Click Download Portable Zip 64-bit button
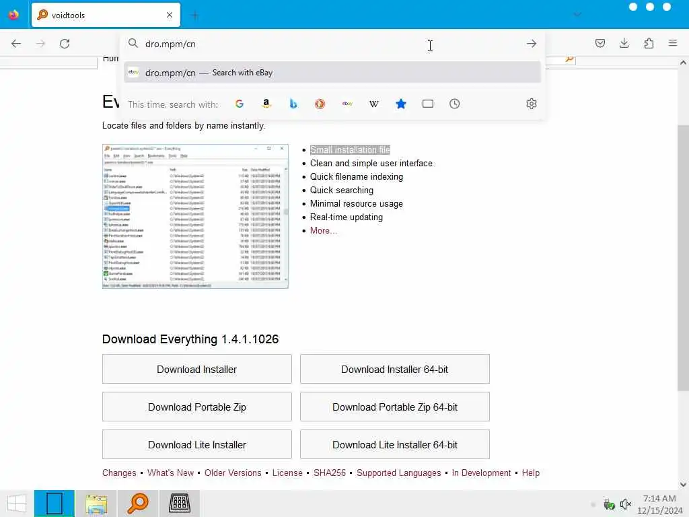The width and height of the screenshot is (689, 517). pyautogui.click(x=394, y=407)
